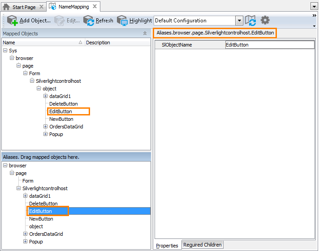Click the Add Object toolbar icon
This screenshot has height=251, width=319.
pyautogui.click(x=12, y=21)
